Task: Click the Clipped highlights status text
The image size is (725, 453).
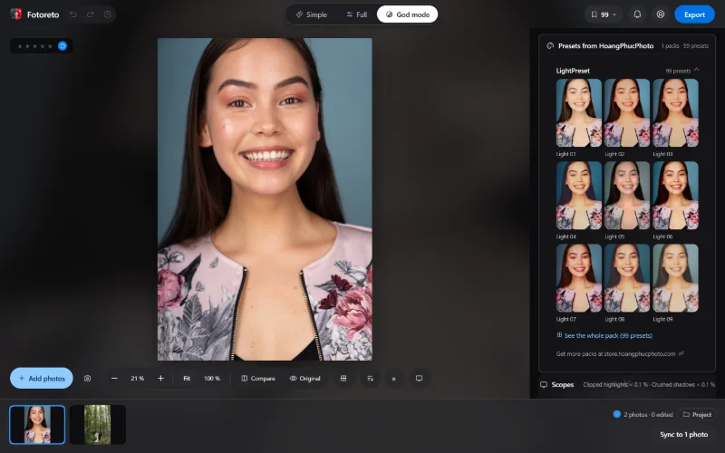Action: coord(615,384)
